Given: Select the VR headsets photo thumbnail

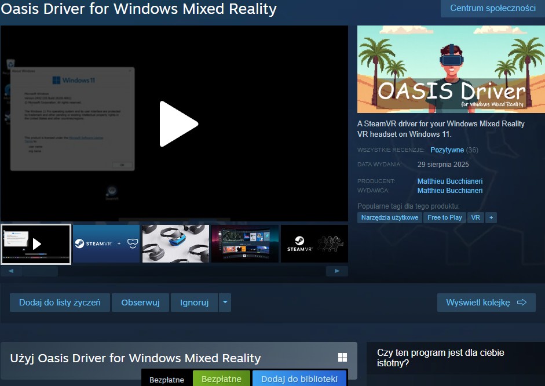Looking at the screenshot, I should 175,243.
